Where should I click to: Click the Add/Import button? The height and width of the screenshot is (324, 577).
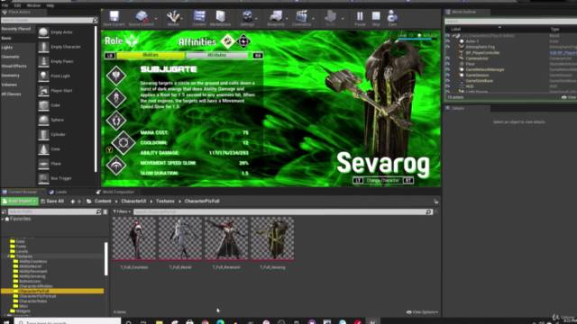[x=20, y=201]
